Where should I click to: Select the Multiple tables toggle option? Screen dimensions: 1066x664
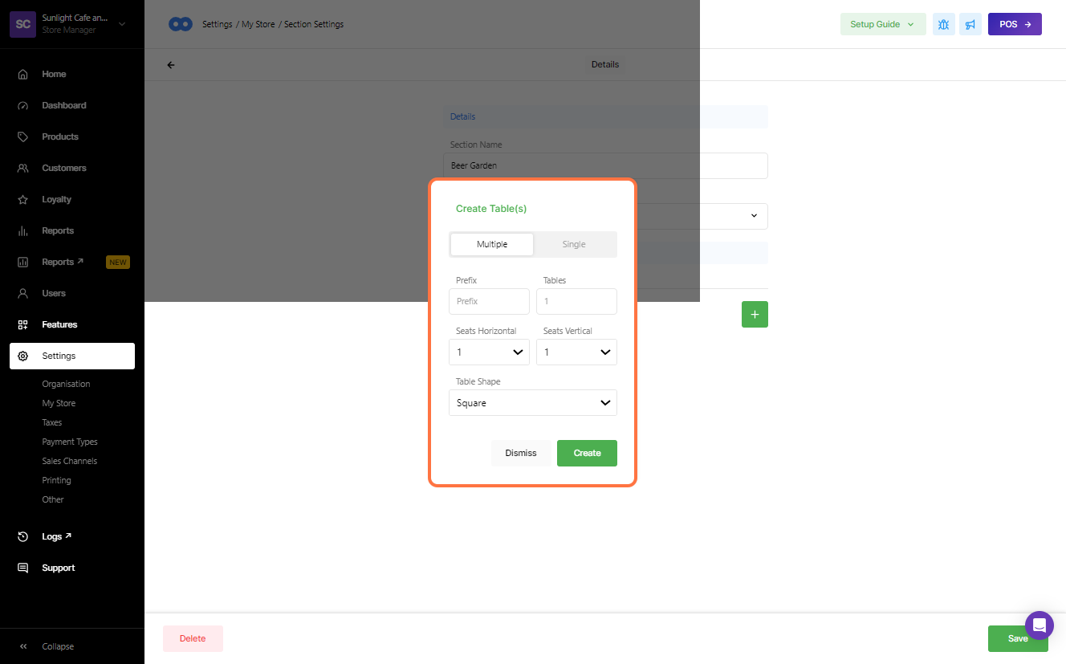(492, 244)
